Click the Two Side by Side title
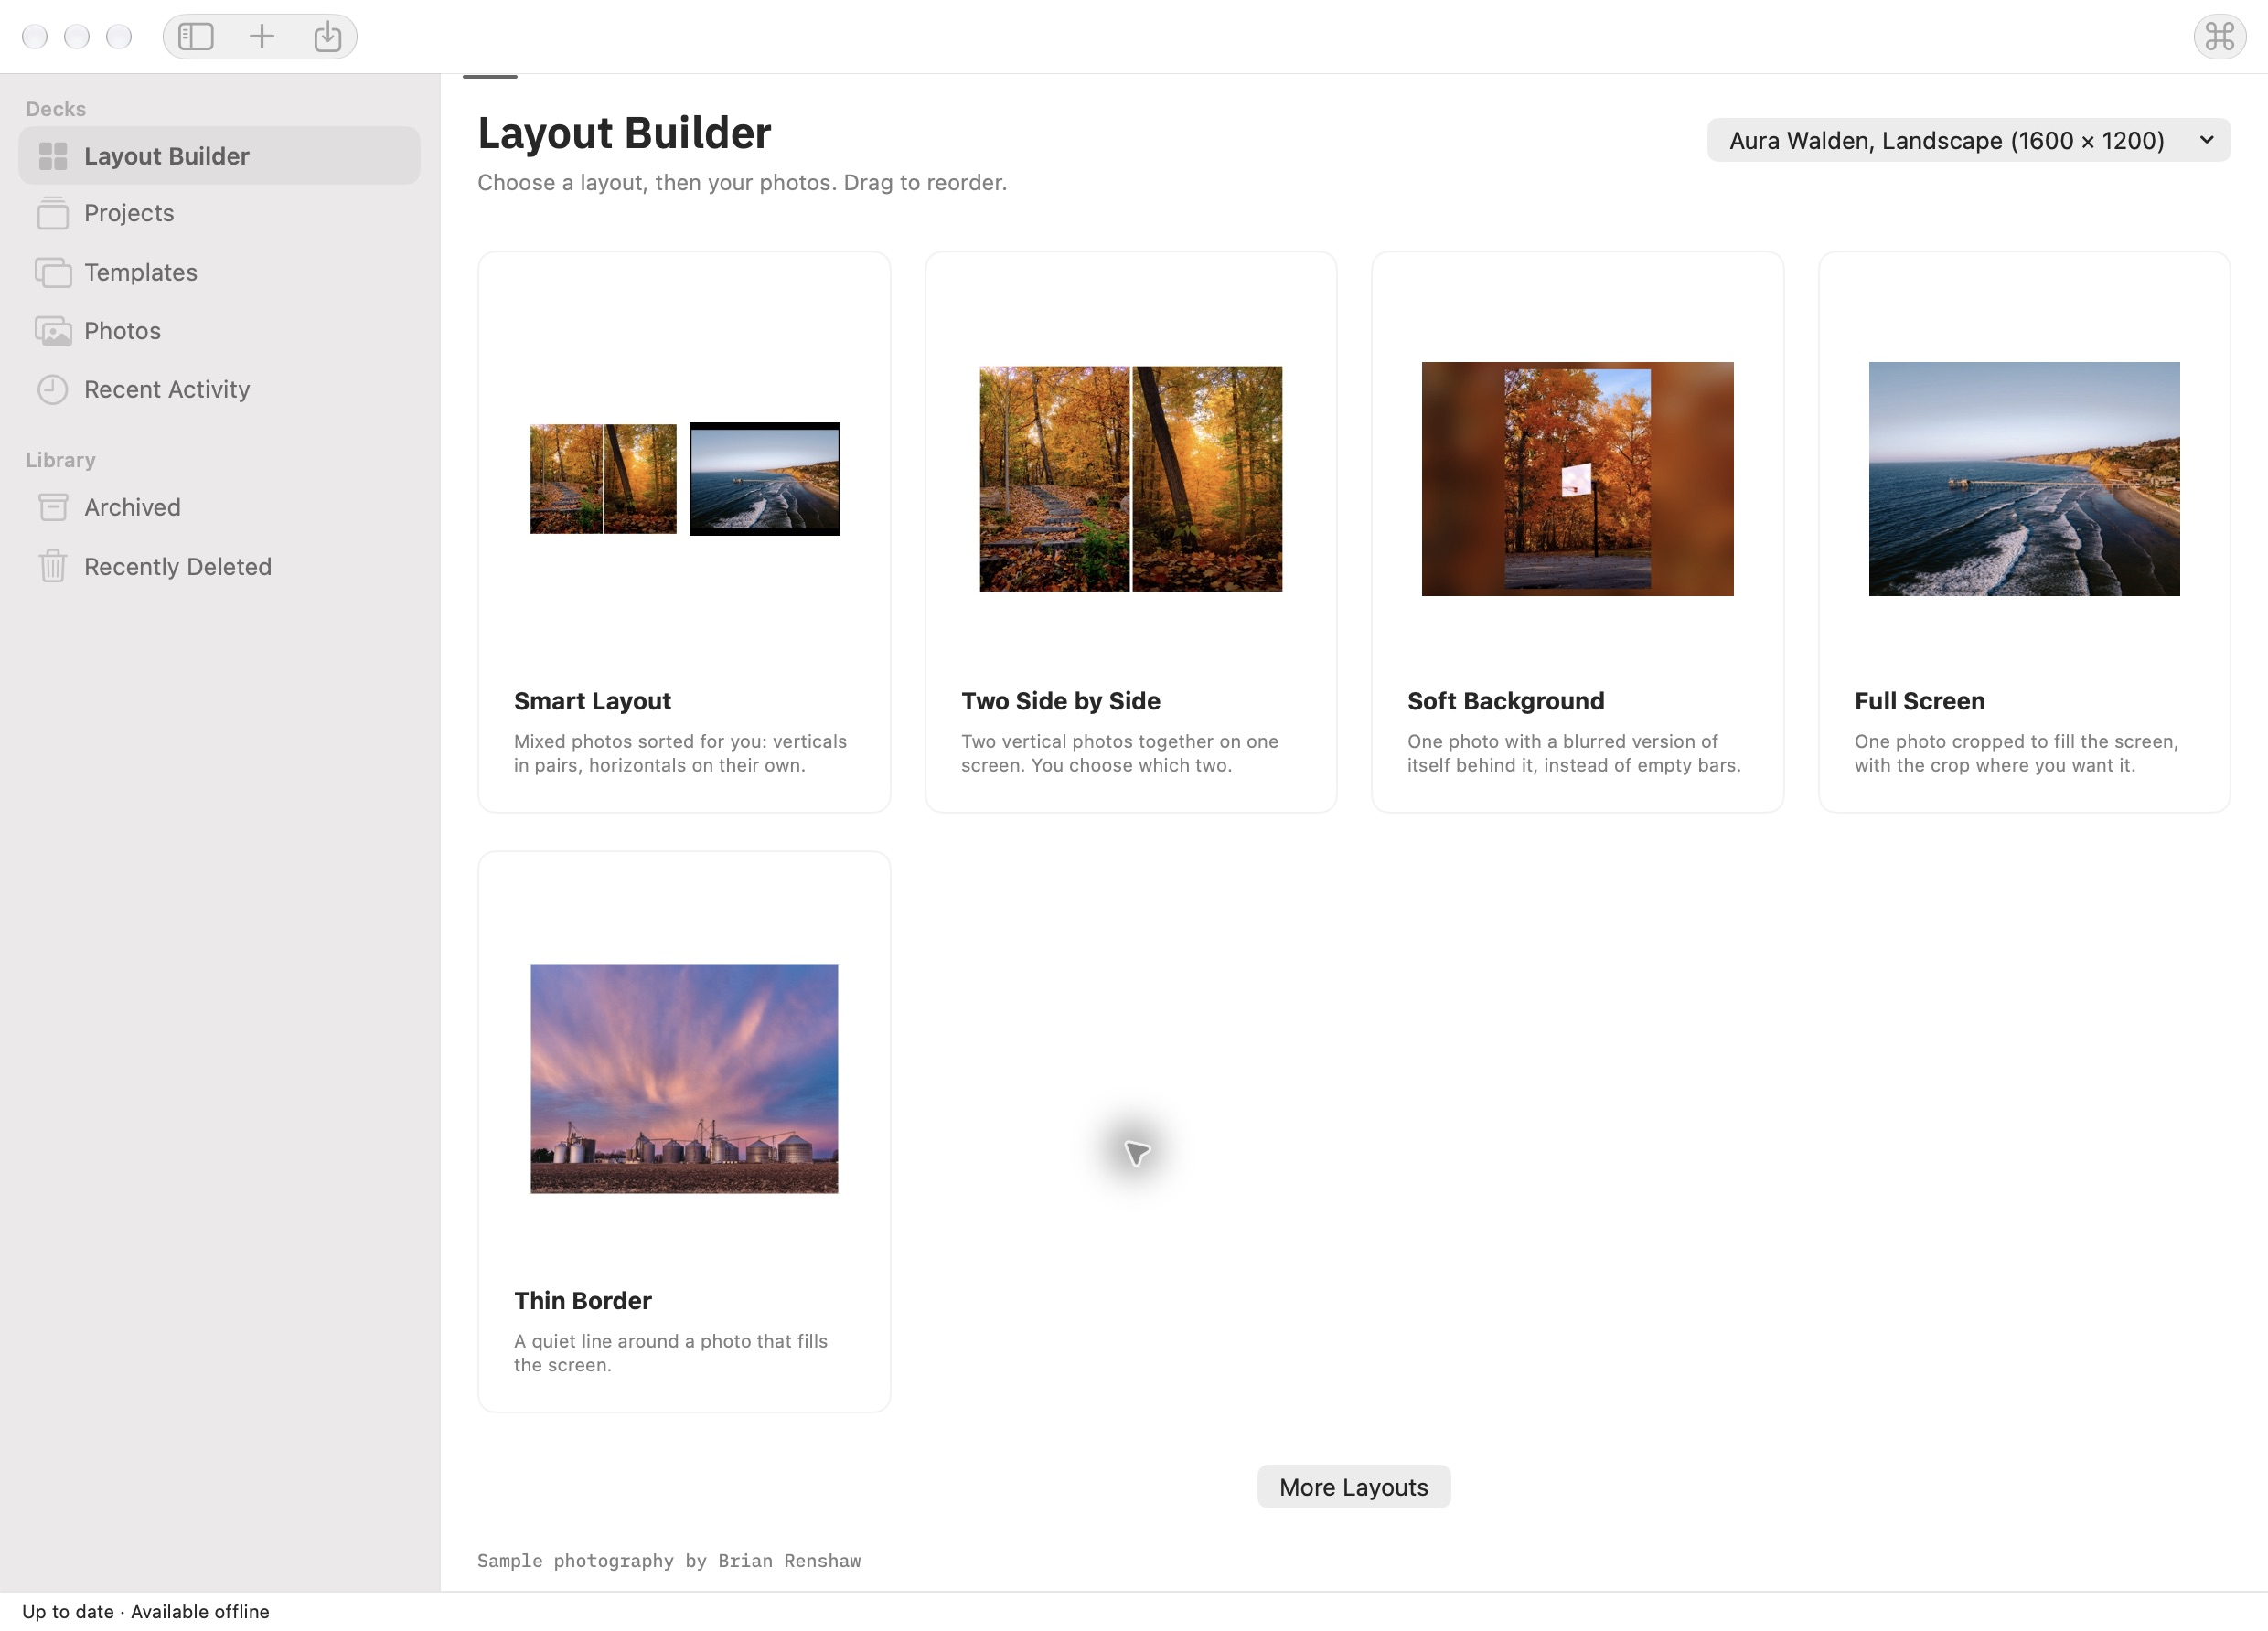 tap(1060, 702)
